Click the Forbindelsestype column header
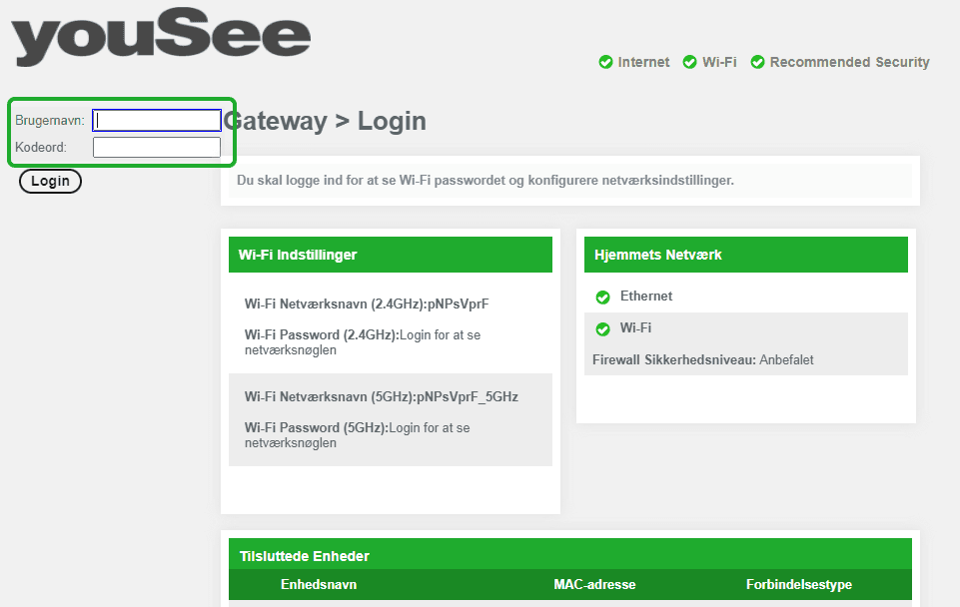Viewport: 960px width, 607px height. pos(799,583)
